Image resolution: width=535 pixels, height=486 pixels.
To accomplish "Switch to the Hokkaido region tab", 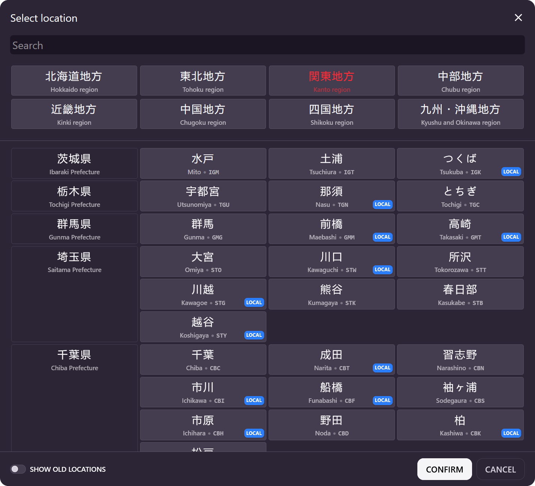I will (x=74, y=81).
